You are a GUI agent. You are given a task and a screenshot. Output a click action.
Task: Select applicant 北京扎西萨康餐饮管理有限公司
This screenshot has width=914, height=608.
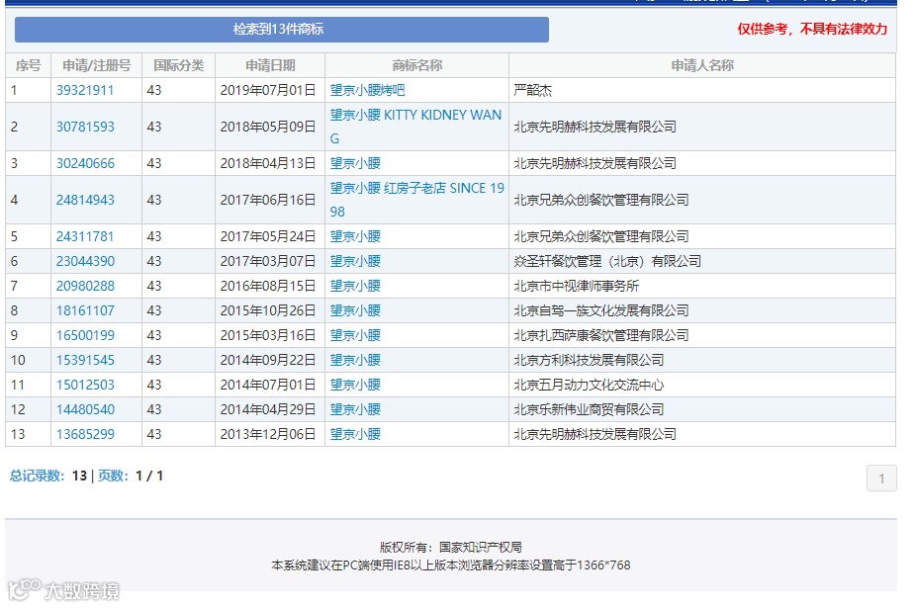tap(601, 335)
